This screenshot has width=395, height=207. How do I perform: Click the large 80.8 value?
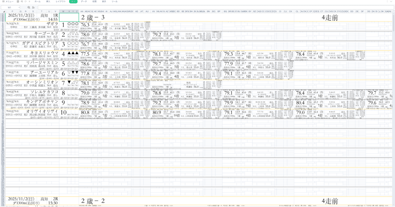tap(85, 113)
